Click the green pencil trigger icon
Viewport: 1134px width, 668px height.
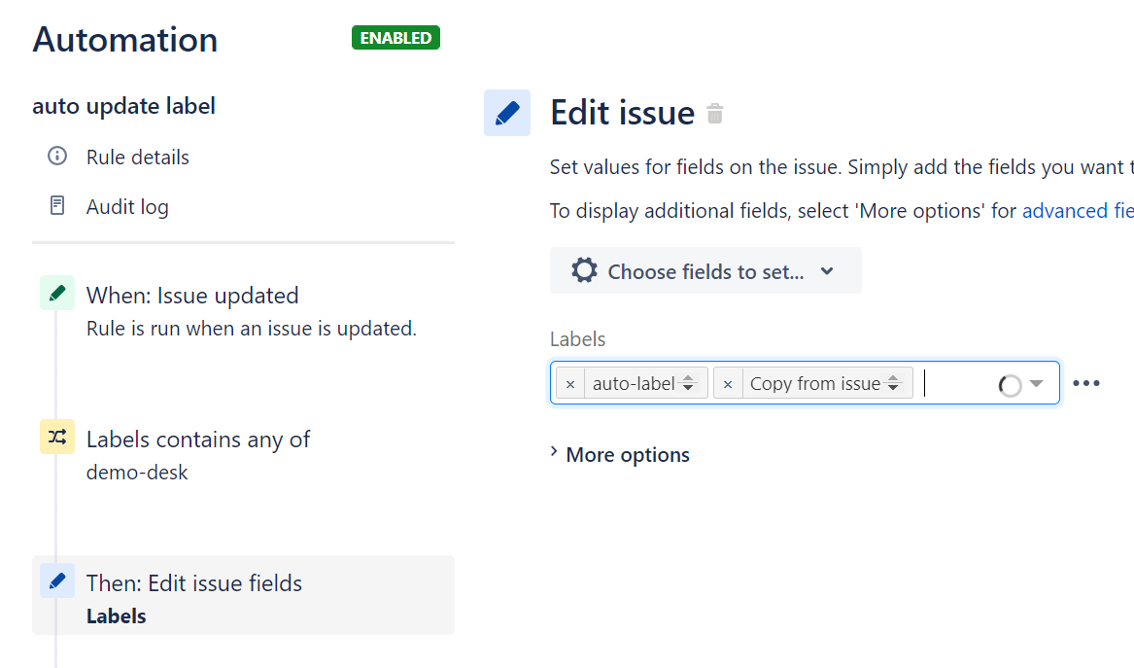click(57, 293)
